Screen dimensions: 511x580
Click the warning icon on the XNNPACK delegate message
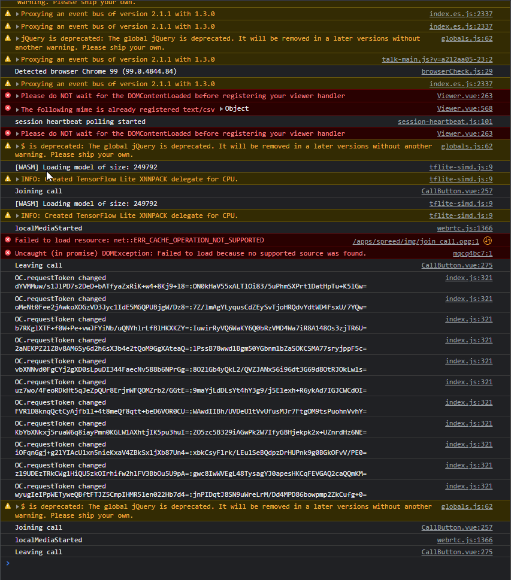click(7, 179)
